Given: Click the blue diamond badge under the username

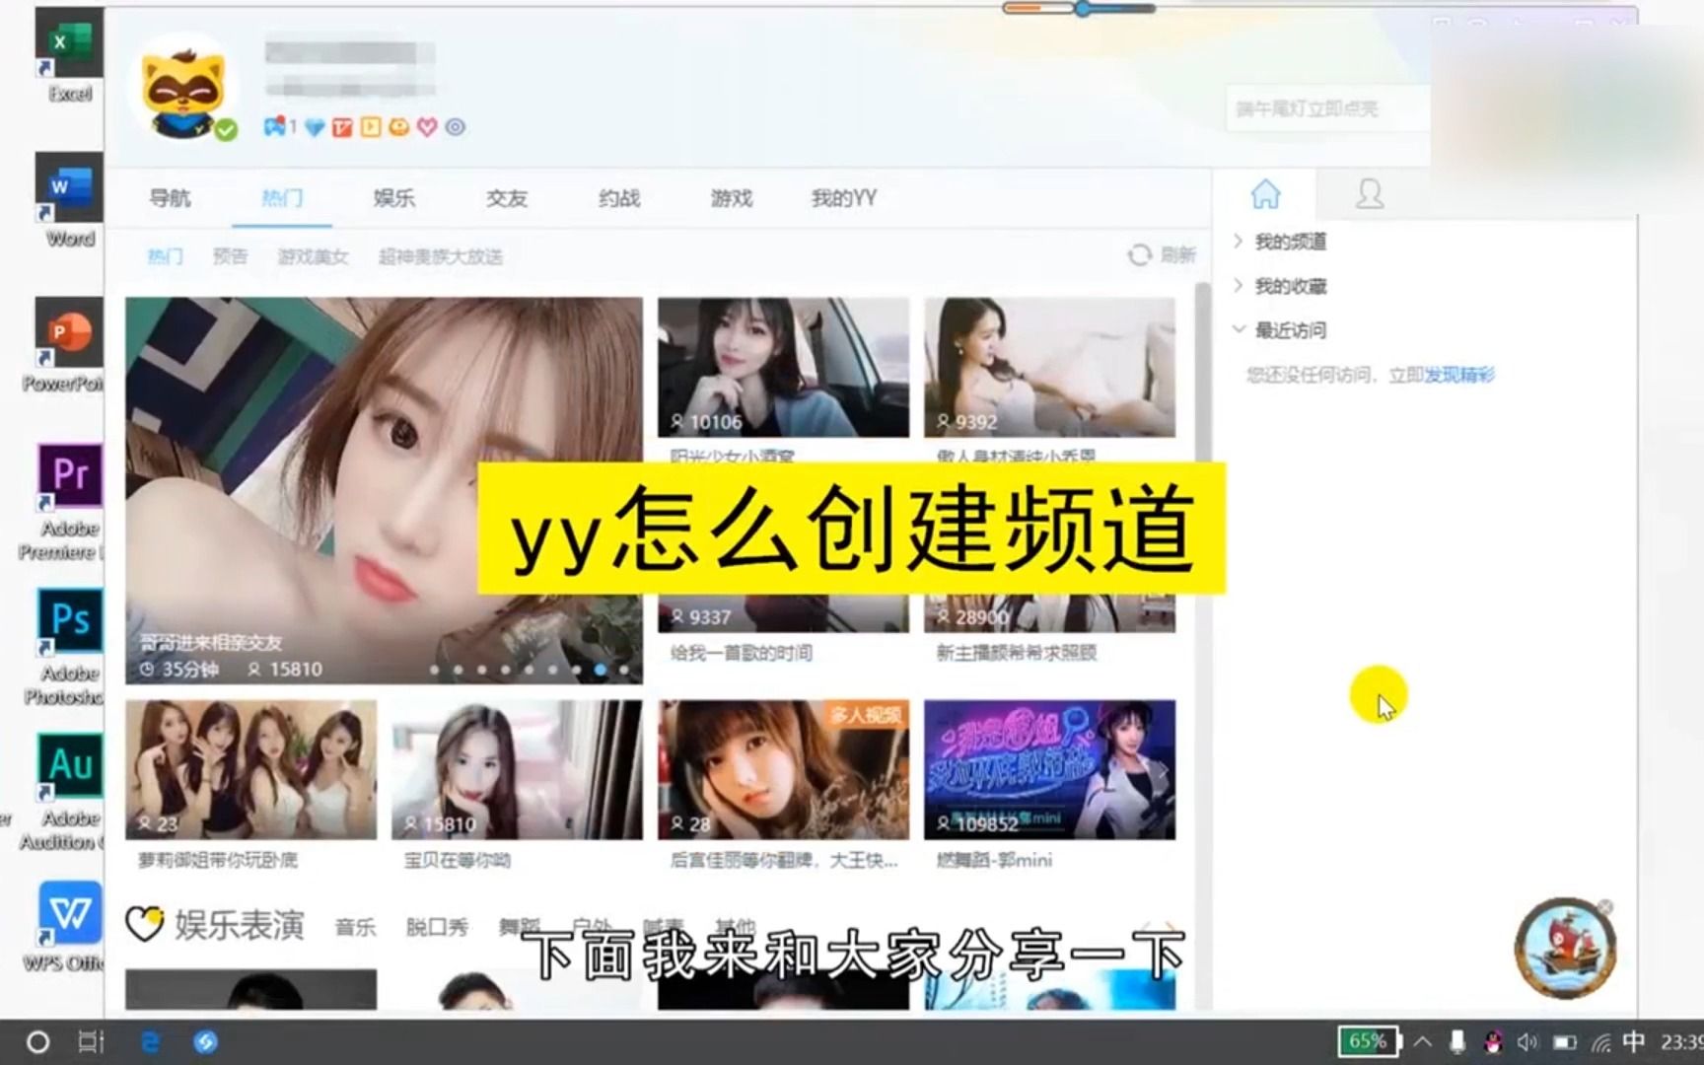Looking at the screenshot, I should [x=315, y=127].
